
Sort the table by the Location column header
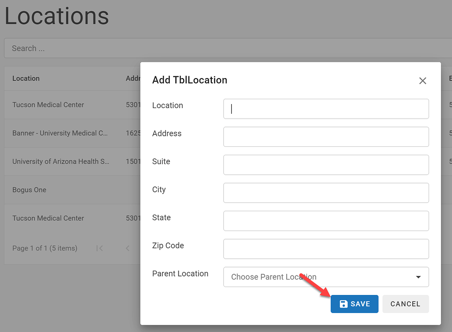coord(26,78)
